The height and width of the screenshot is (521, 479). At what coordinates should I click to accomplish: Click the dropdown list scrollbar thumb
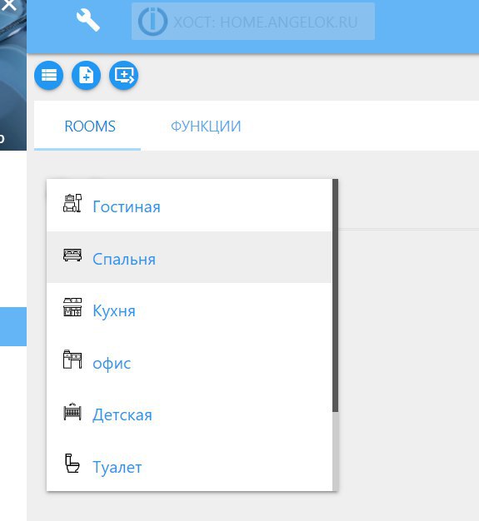[335, 295]
